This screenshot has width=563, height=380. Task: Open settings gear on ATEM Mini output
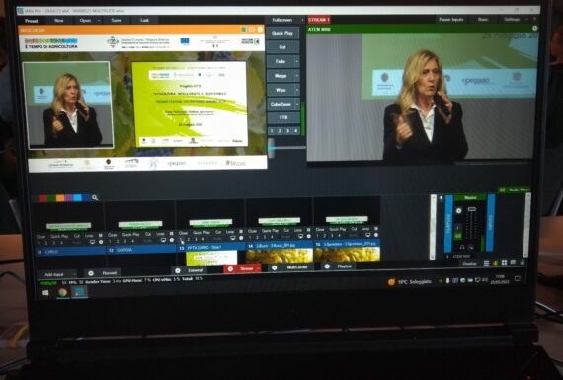tap(534, 28)
